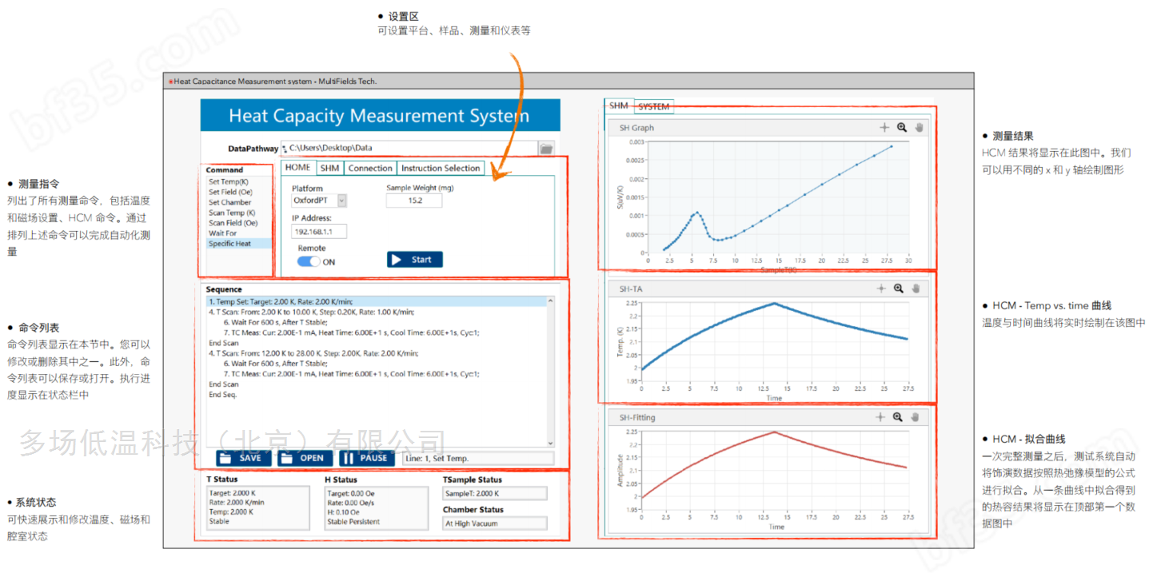The width and height of the screenshot is (1149, 581).
Task: Click the Sequence list scrollbar up arrow
Action: tap(550, 302)
